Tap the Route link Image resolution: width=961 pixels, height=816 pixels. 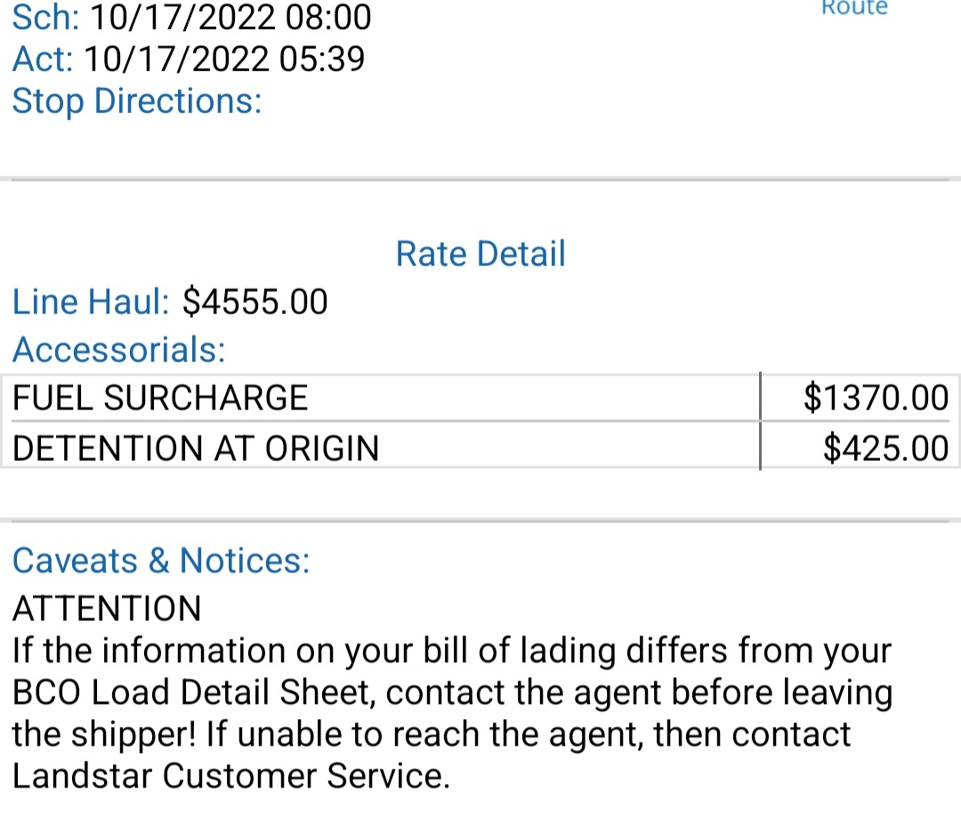click(853, 8)
